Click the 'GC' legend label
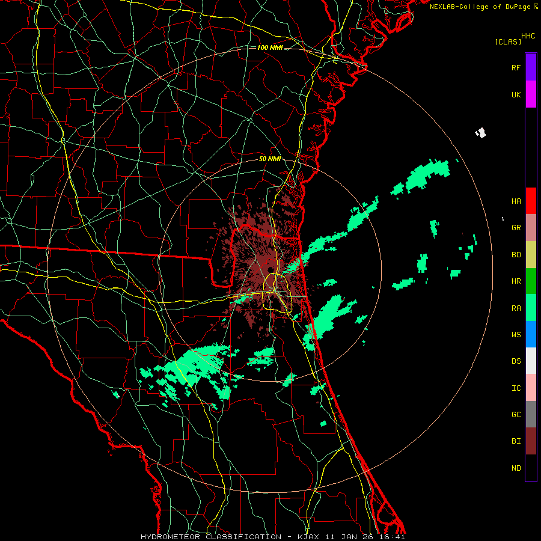This screenshot has width=541, height=541. click(516, 415)
